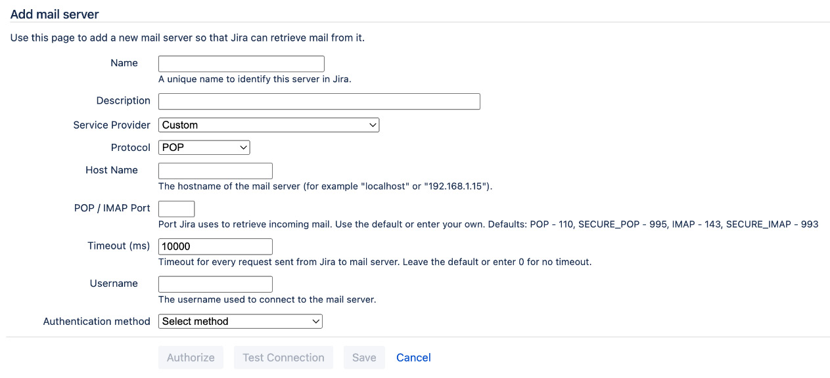Open the Service Provider dropdown
830x378 pixels.
pos(268,125)
